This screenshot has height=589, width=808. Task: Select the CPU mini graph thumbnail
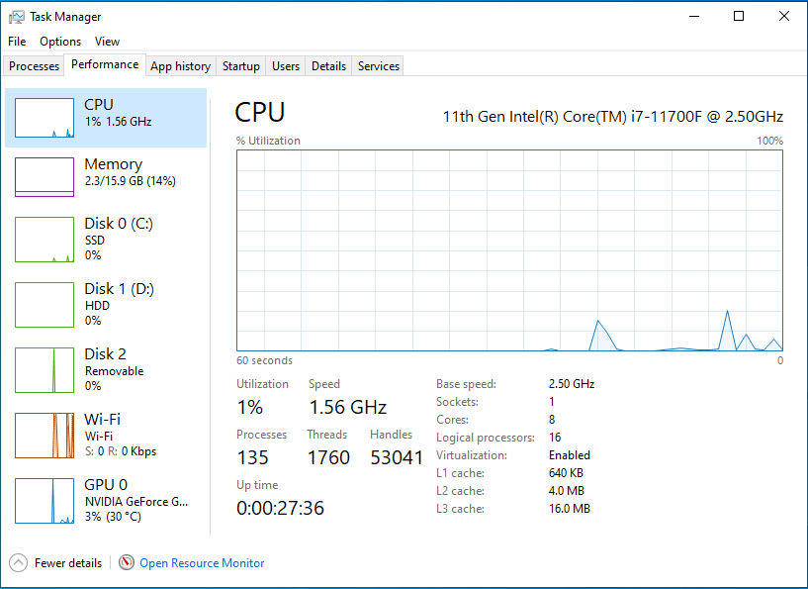(x=45, y=118)
